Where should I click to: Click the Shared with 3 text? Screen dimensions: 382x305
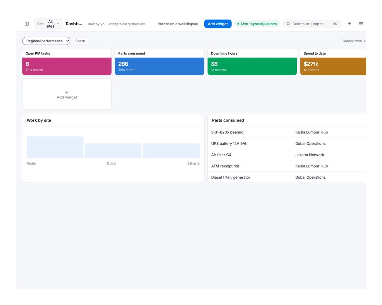pos(354,41)
